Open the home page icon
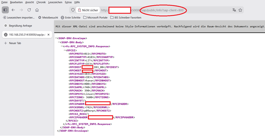265x136 pixels. pos(37,10)
